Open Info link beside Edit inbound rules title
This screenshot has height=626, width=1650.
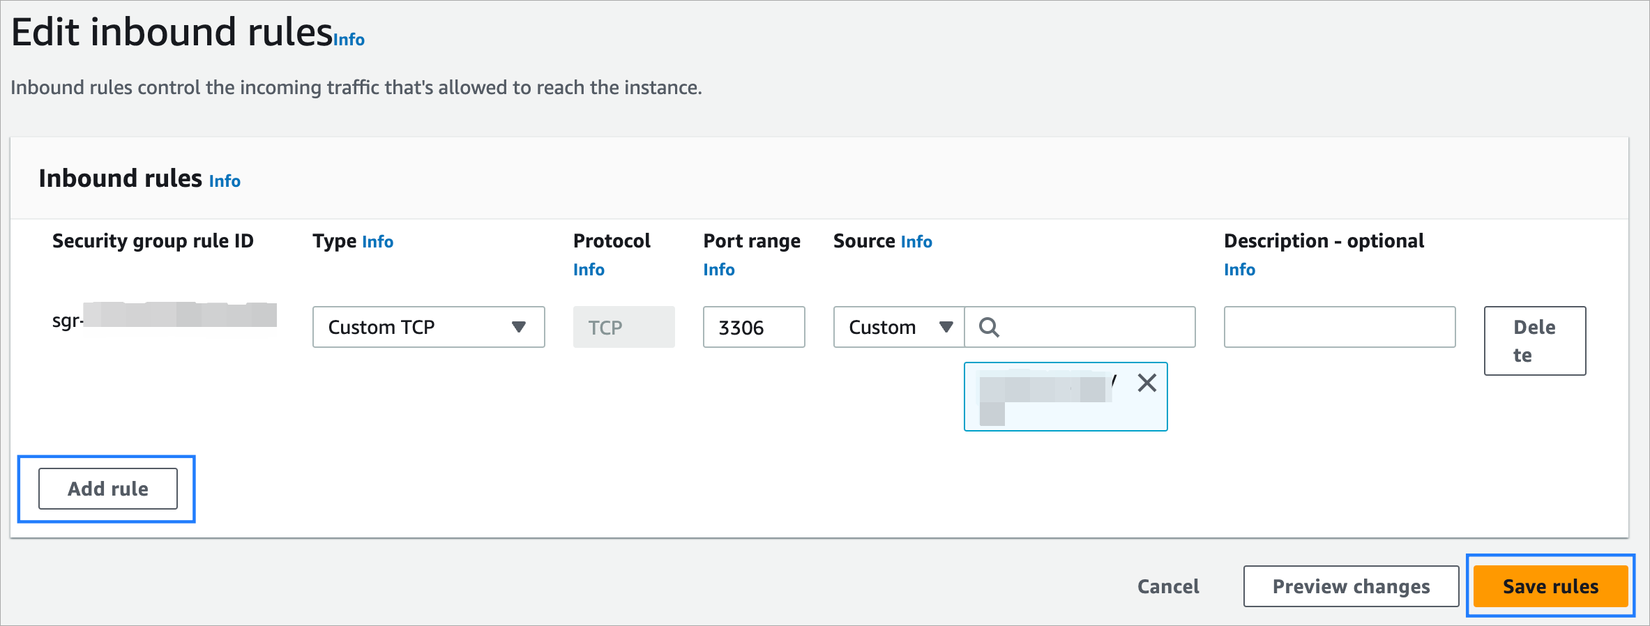(349, 40)
